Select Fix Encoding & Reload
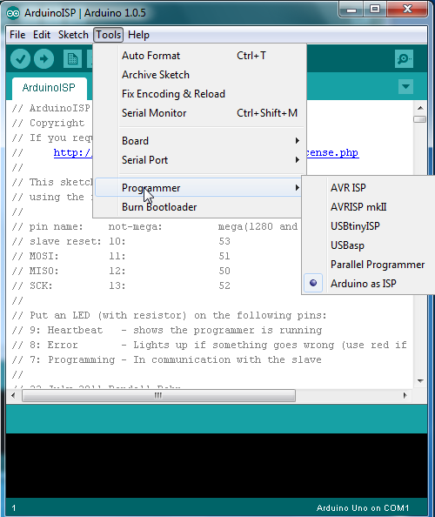 coord(199,94)
